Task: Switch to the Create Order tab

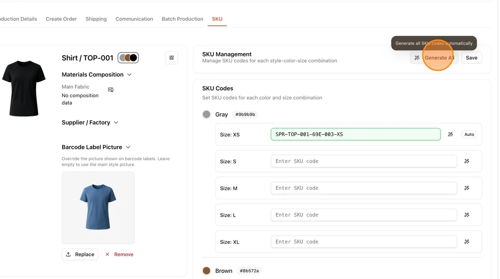Action: [x=61, y=19]
